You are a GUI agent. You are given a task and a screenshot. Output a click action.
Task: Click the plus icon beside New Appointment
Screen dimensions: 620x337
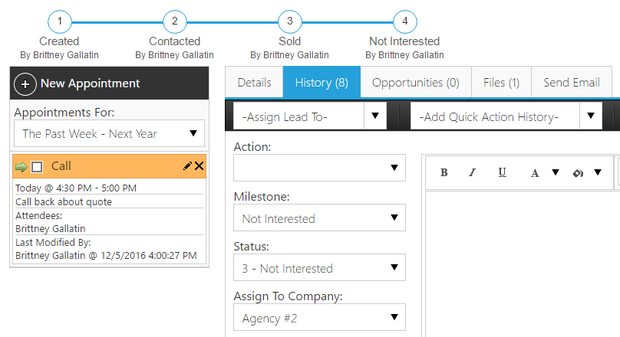click(25, 83)
